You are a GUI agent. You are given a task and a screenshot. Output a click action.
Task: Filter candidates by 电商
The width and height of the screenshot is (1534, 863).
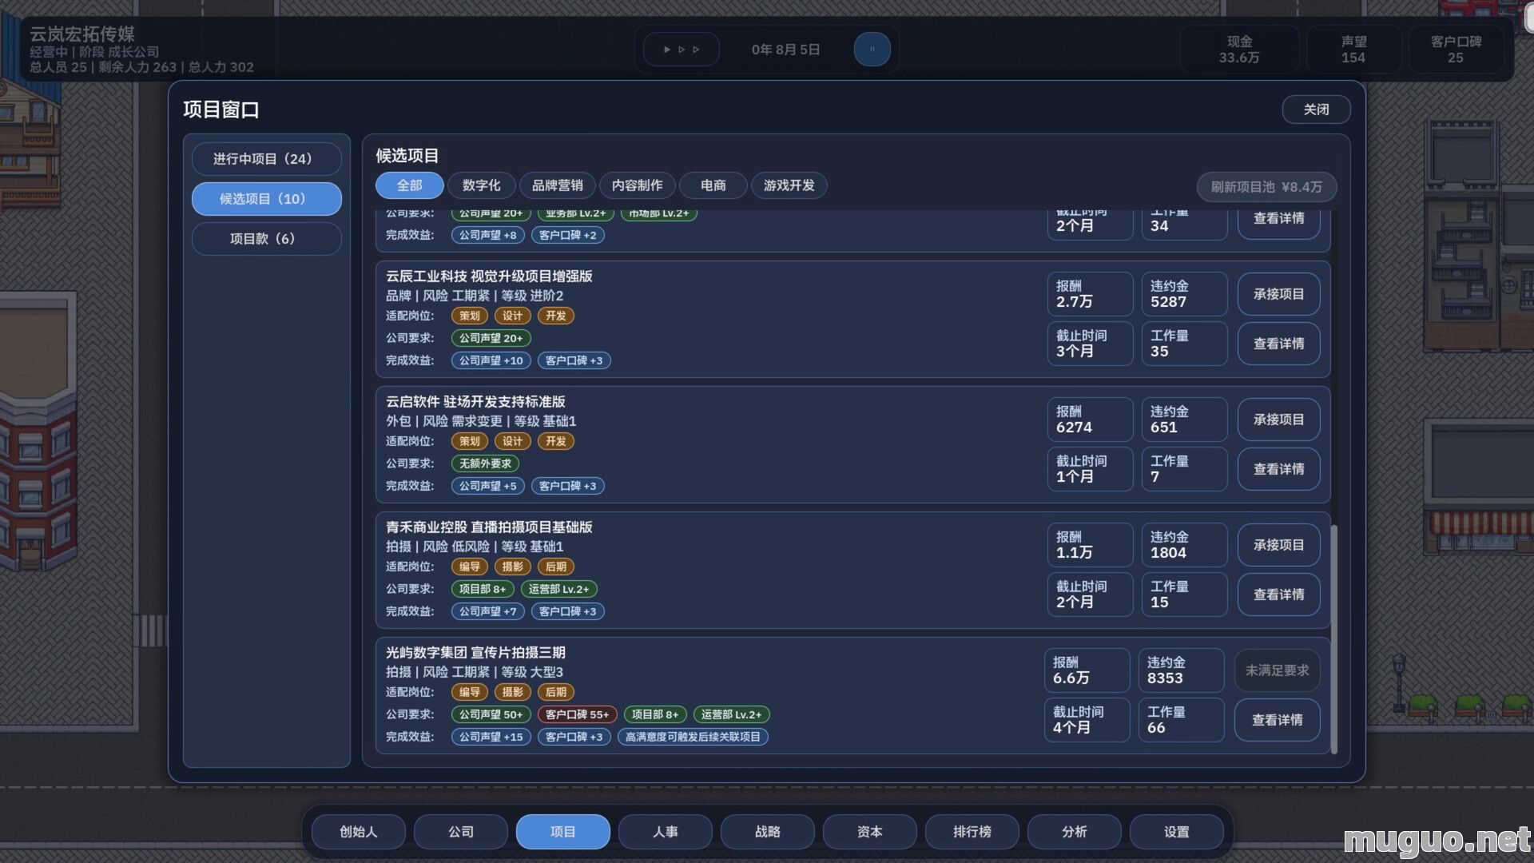point(713,185)
